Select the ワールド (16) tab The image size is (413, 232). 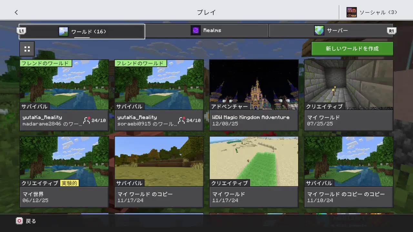click(82, 32)
